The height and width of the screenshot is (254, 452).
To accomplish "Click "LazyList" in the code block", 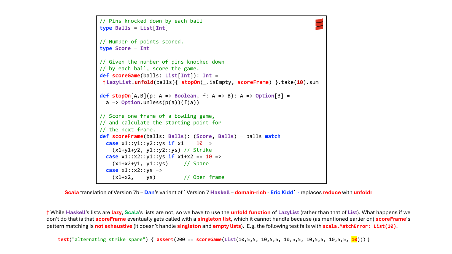I will tap(119, 82).
